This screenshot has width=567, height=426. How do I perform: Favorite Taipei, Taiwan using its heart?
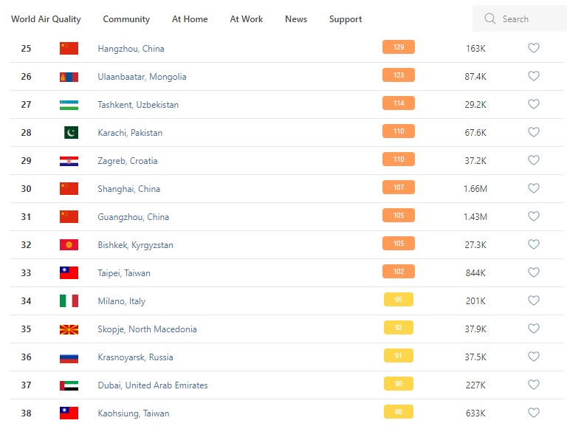(x=534, y=273)
